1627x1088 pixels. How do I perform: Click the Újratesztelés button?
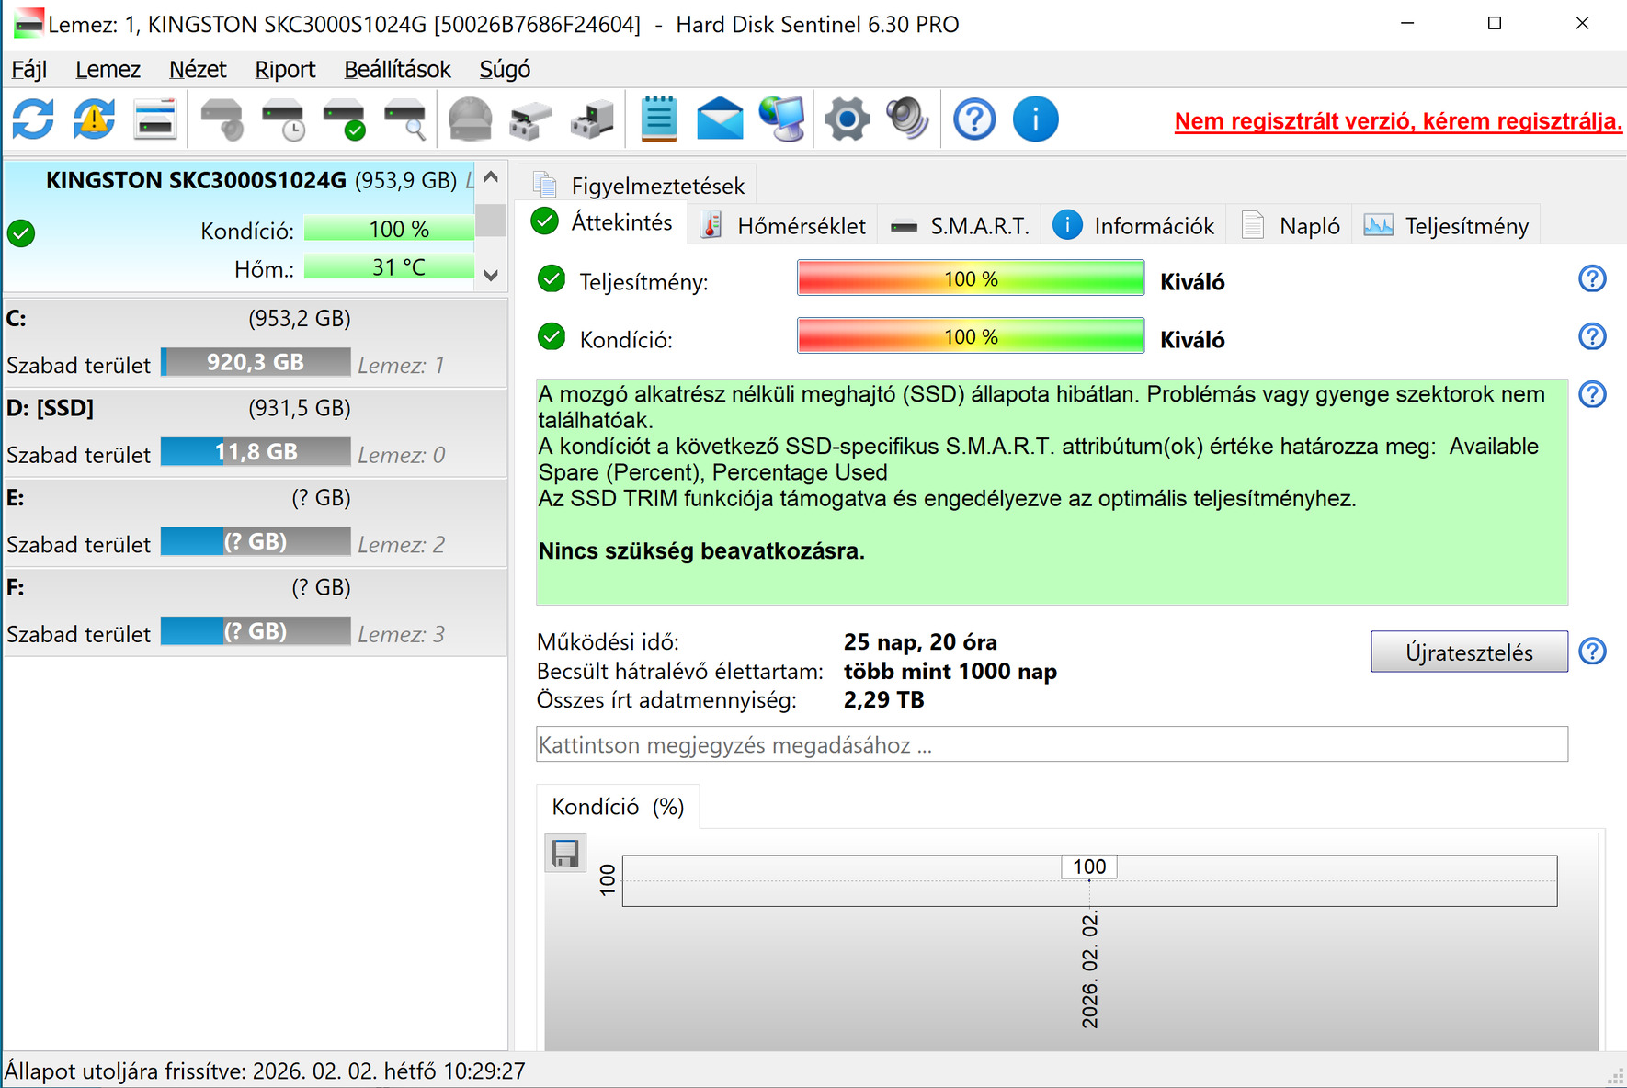coord(1469,652)
